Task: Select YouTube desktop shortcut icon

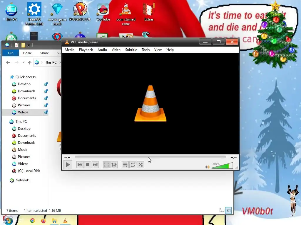Action: pos(103,12)
